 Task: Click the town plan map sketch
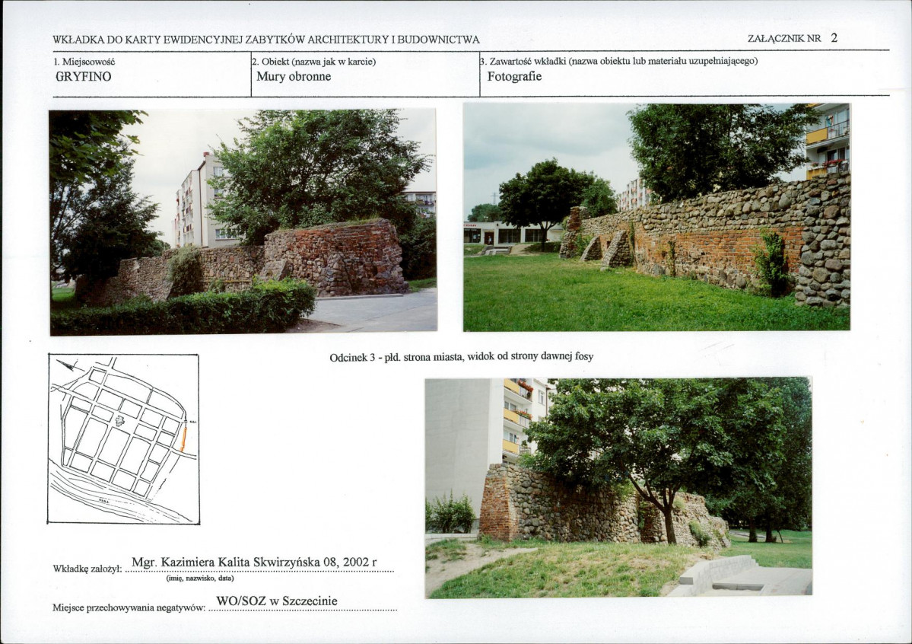pyautogui.click(x=123, y=439)
